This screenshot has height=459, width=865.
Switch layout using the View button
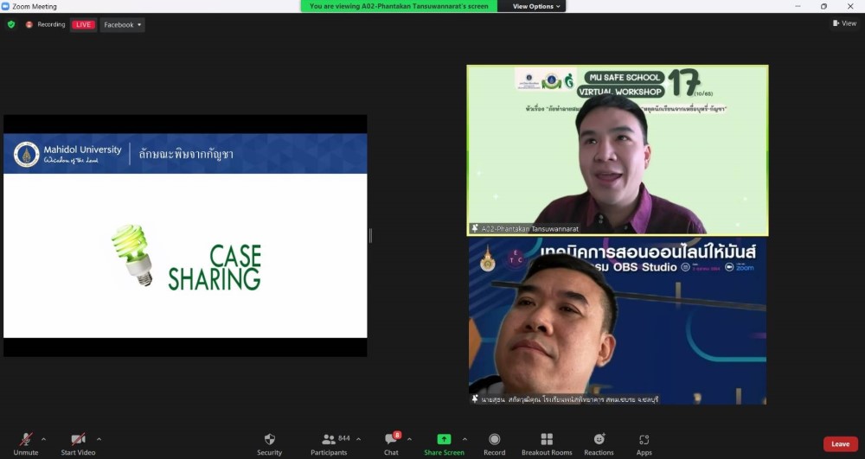tap(844, 23)
